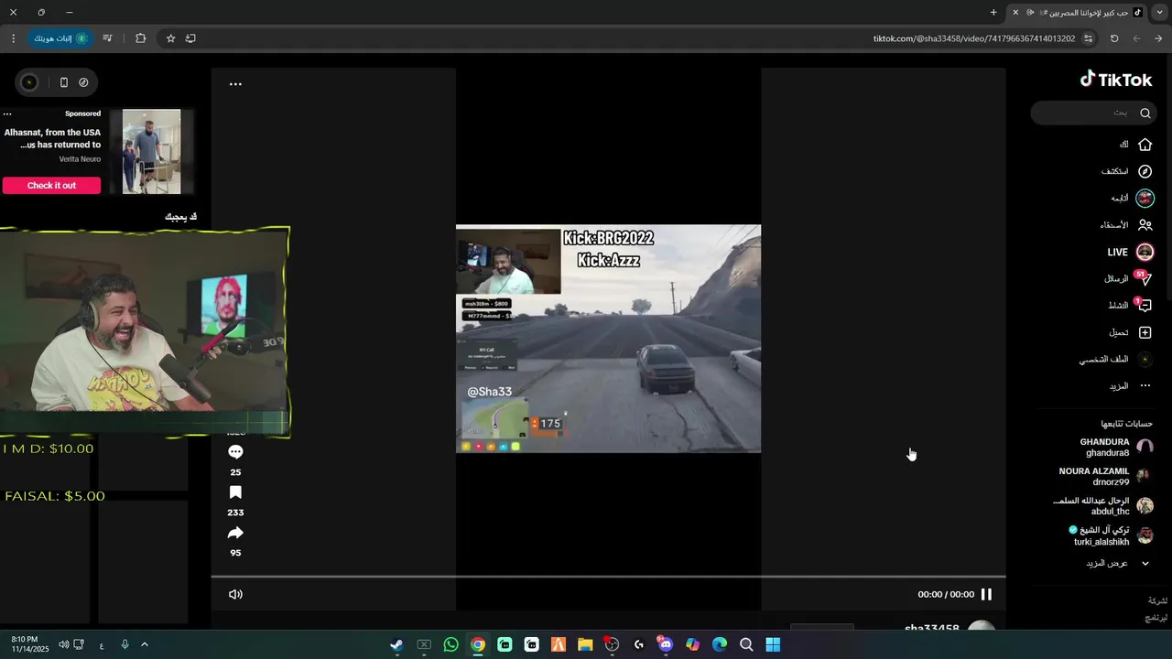
Task: Open the Friends people icon in sidebar
Action: (x=1145, y=225)
